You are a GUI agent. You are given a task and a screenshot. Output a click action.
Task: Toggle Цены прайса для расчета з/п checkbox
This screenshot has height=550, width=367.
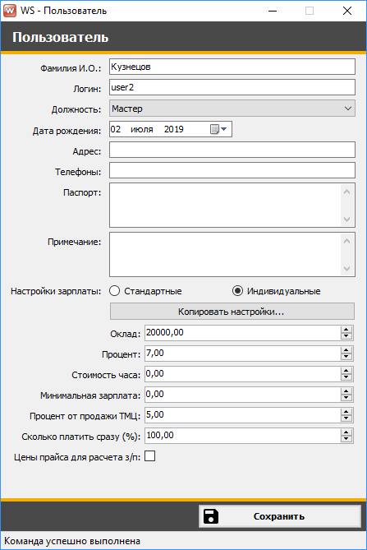150,456
